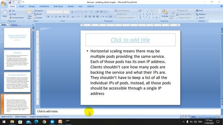Toggle numbered list
The width and height of the screenshot is (223, 125).
[92, 12]
